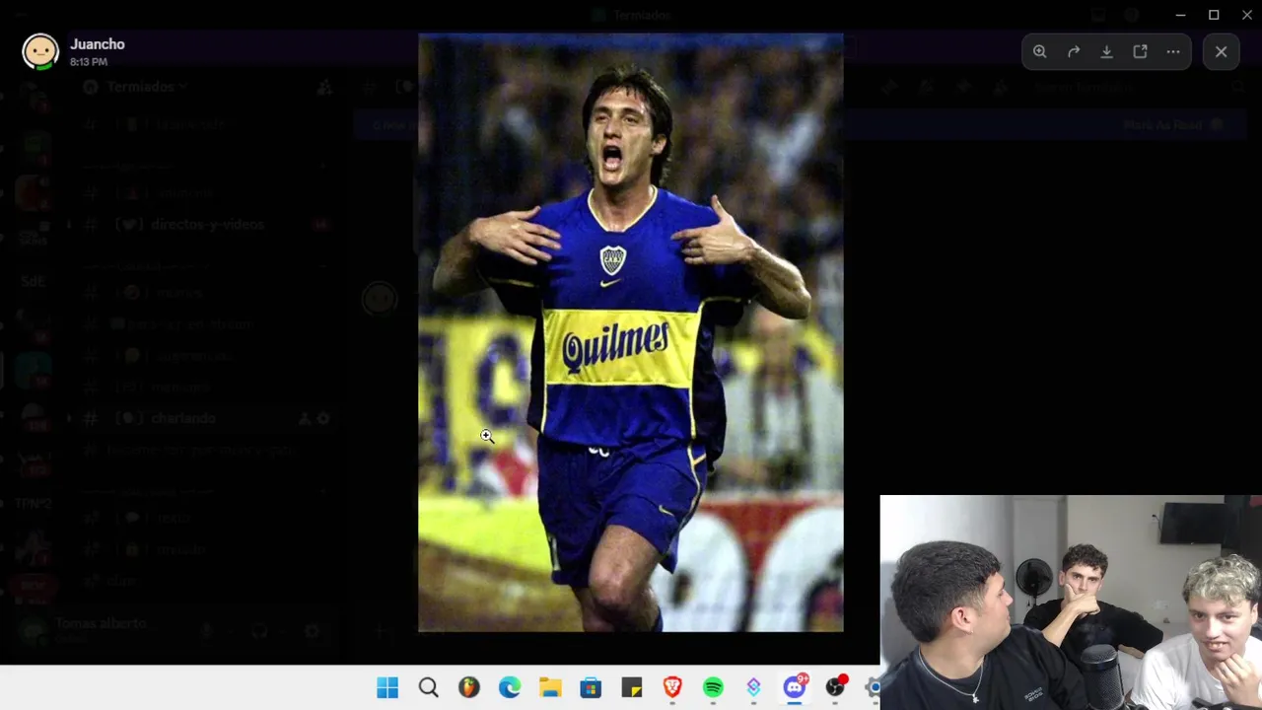Viewport: 1262px width, 710px height.
Task: Launch FL Studio from the taskbar
Action: tap(469, 687)
